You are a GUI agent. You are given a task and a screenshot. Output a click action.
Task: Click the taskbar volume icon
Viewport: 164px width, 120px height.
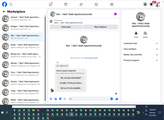click(146, 114)
